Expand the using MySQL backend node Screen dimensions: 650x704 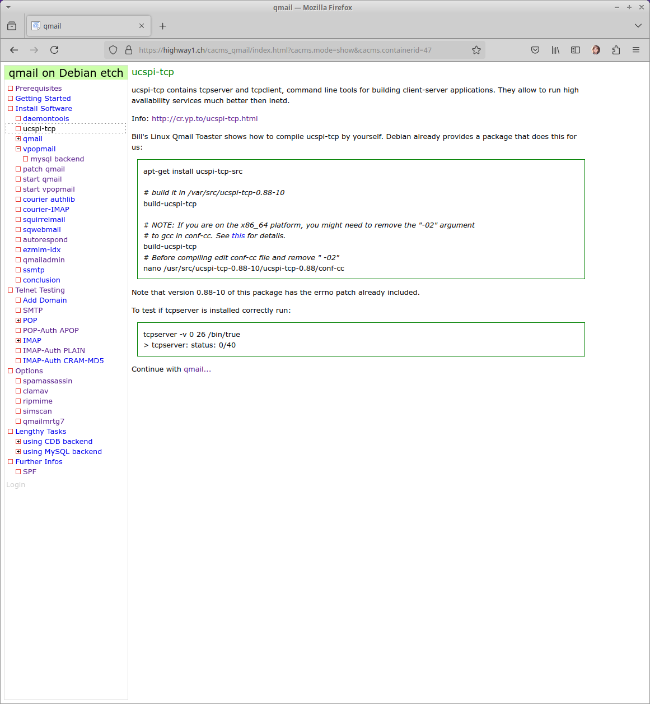point(18,452)
